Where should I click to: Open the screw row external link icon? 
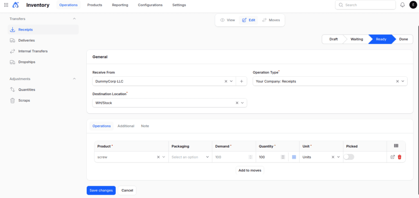coord(392,157)
